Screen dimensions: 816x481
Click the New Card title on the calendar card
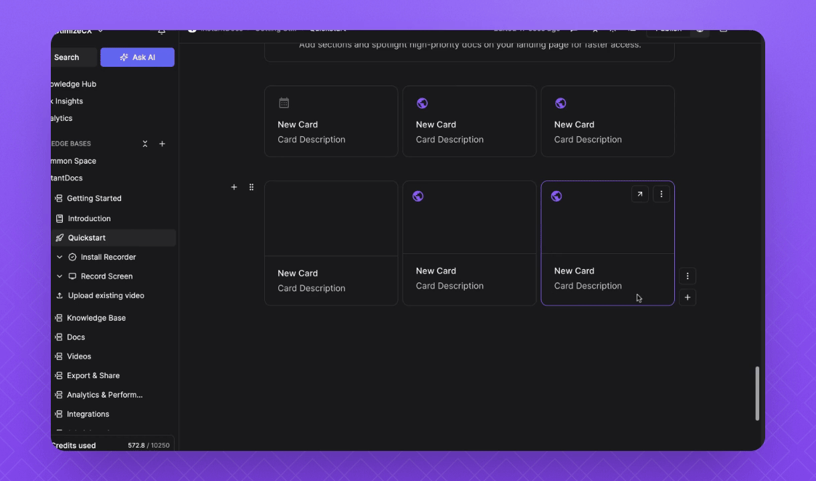(x=298, y=124)
